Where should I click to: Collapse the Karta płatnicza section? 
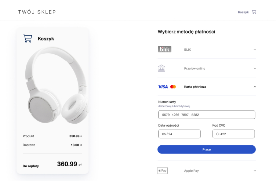point(255,87)
